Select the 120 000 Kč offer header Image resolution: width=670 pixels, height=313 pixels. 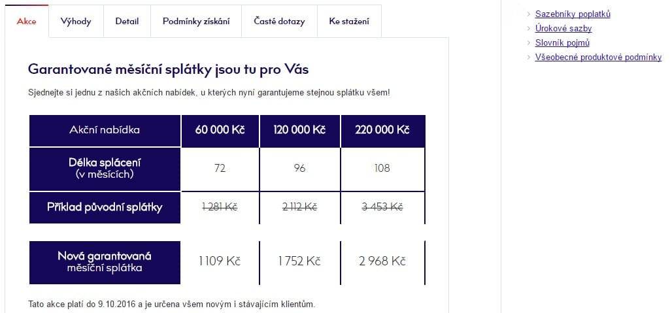(299, 131)
